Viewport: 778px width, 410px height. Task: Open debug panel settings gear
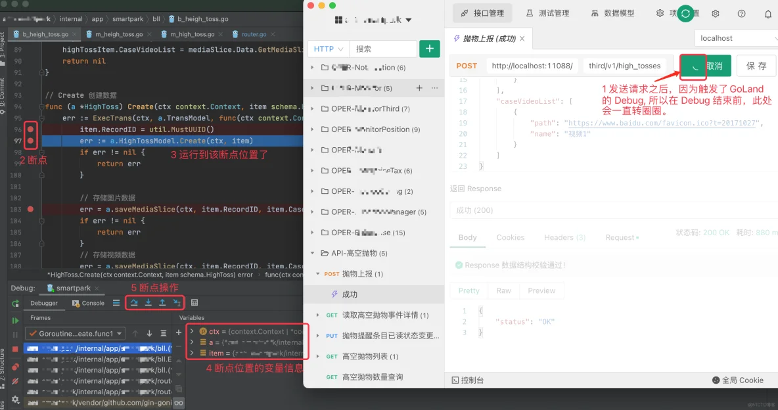[15, 399]
